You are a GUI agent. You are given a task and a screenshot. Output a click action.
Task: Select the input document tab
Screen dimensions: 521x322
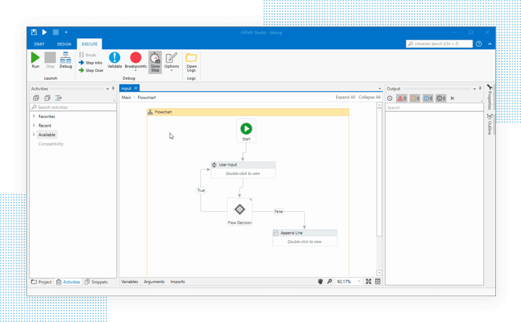pos(126,88)
